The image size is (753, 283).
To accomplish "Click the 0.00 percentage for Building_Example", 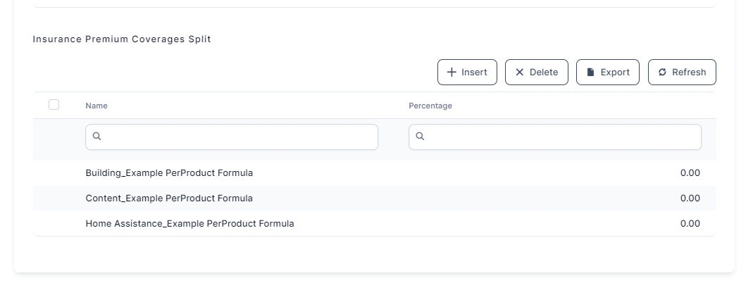I will [690, 172].
